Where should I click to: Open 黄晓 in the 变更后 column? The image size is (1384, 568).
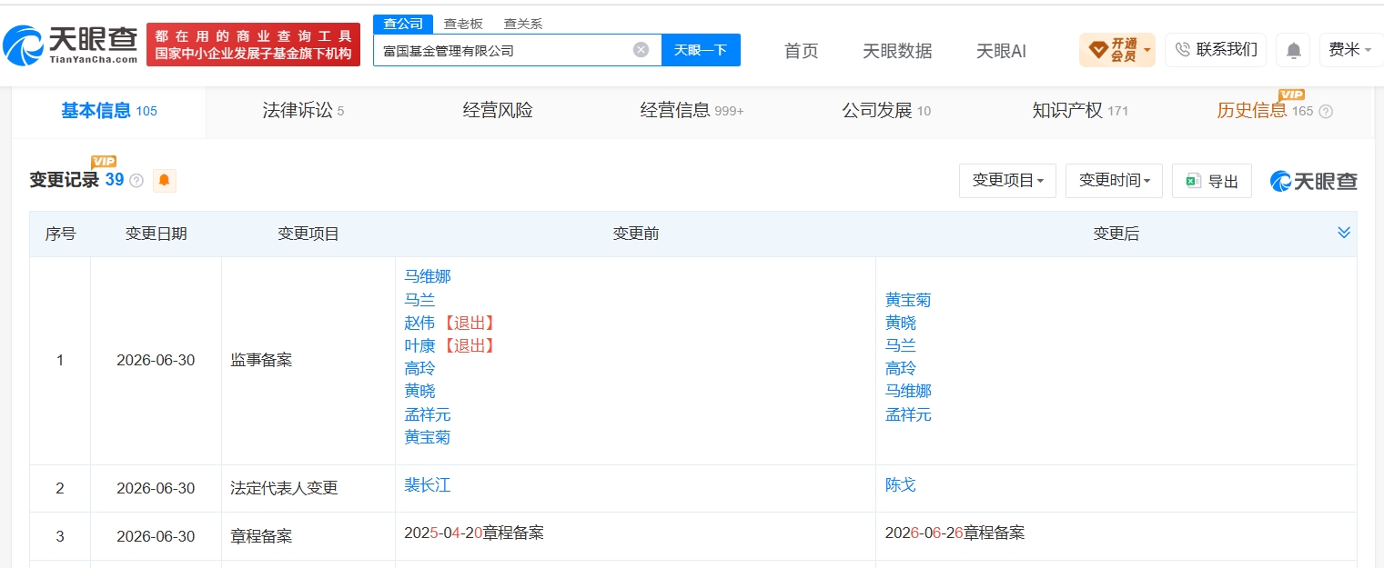900,323
